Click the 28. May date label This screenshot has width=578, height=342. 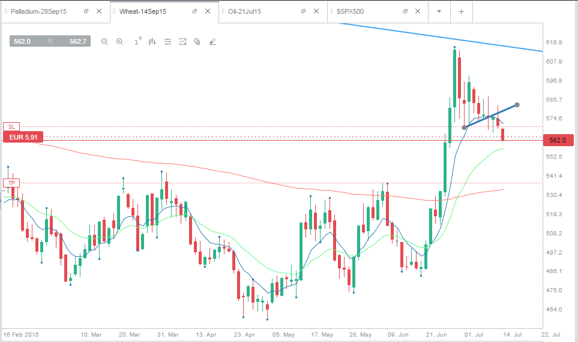tap(360, 335)
